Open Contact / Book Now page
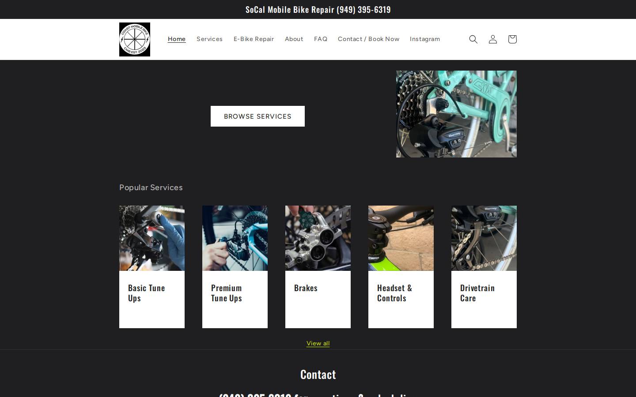 [368, 39]
